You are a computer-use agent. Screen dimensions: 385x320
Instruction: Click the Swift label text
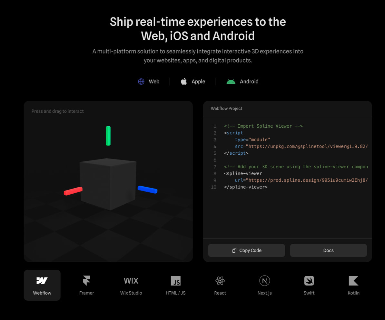pyautogui.click(x=309, y=293)
